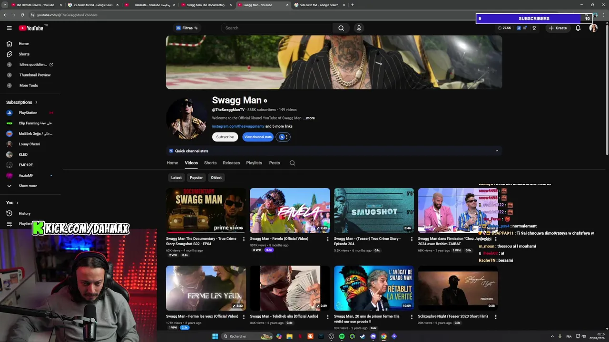Expand the Subscriptions section header
This screenshot has width=609, height=342.
(22, 102)
